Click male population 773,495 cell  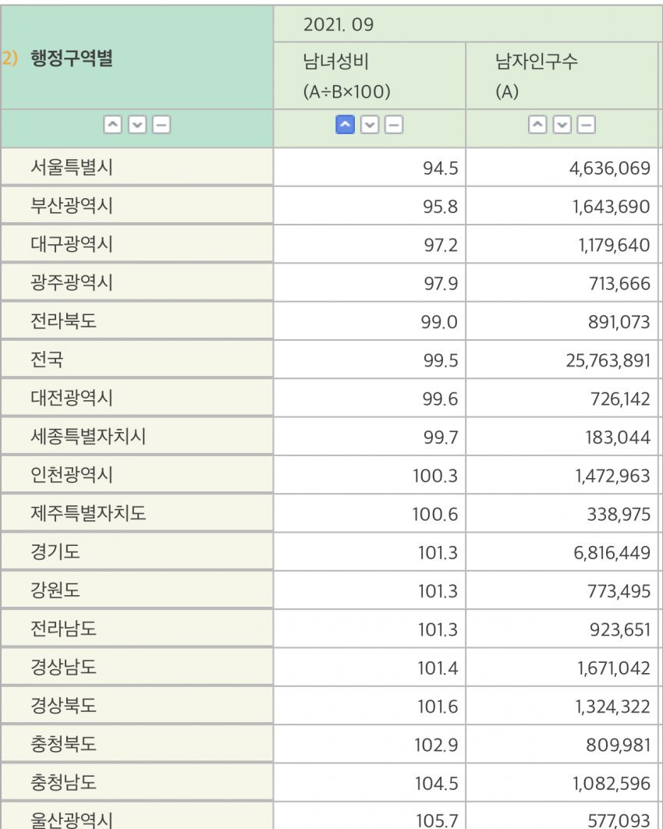[619, 591]
